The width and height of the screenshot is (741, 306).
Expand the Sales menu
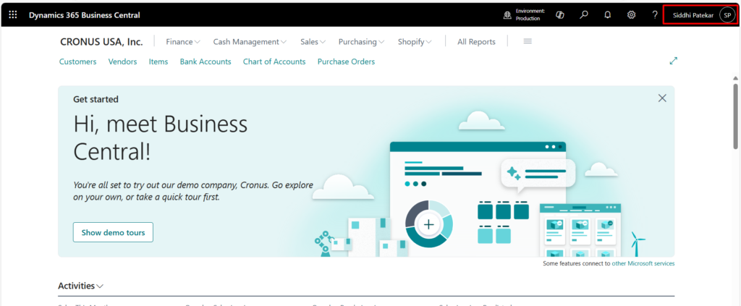click(x=313, y=41)
